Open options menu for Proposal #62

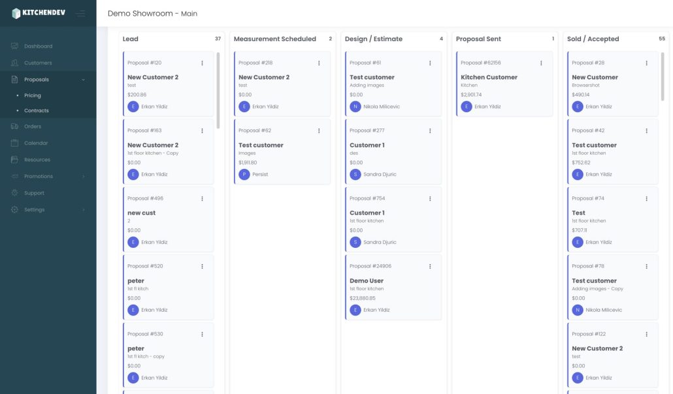pos(319,130)
